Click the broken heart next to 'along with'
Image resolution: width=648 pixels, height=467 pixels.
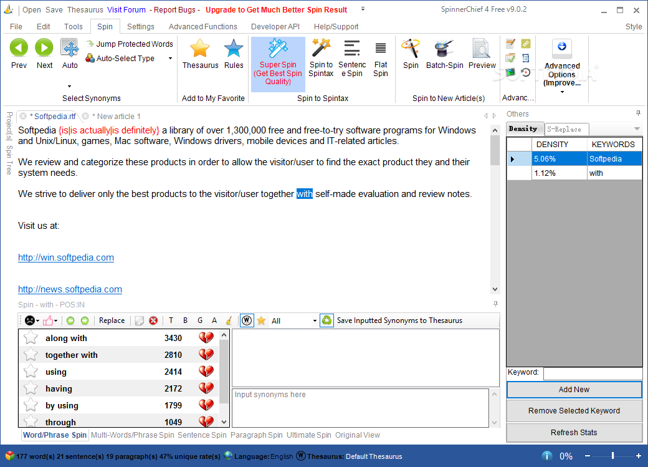(206, 338)
